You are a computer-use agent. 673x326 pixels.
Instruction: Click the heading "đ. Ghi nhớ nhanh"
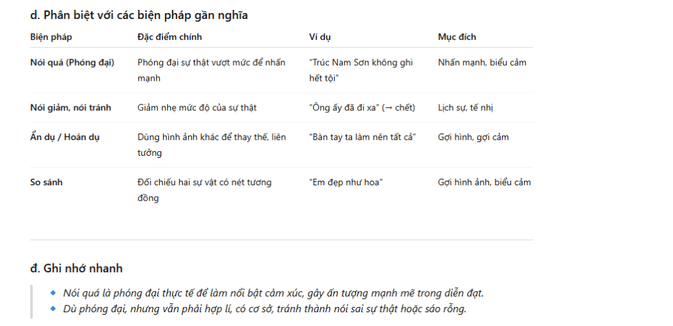pos(76,268)
